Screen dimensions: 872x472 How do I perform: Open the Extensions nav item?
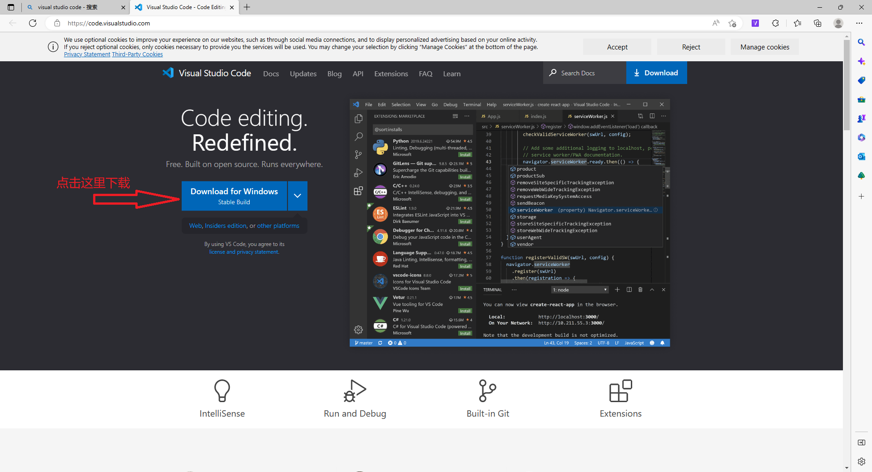391,74
